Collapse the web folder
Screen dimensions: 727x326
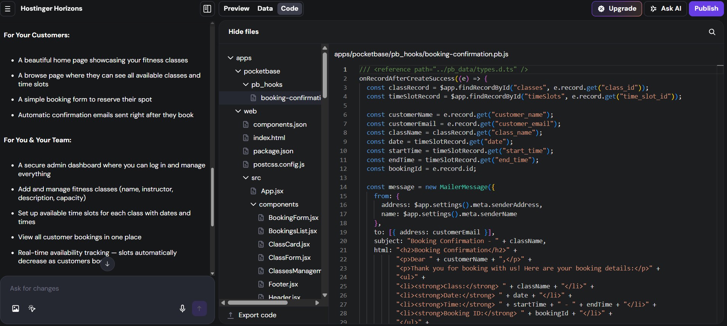tap(238, 111)
